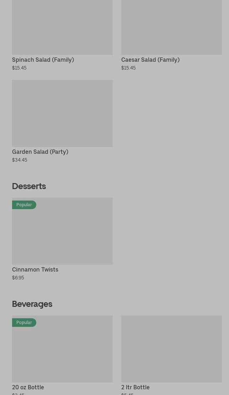The image size is (229, 395).
Task: Click the $34.45 price label
Action: pyautogui.click(x=20, y=160)
